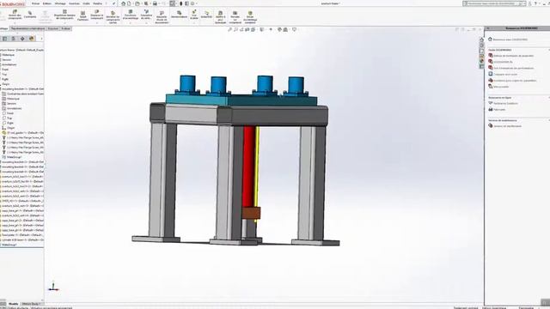
Task: Open the DisplayManager tab icon
Action: [x=32, y=39]
